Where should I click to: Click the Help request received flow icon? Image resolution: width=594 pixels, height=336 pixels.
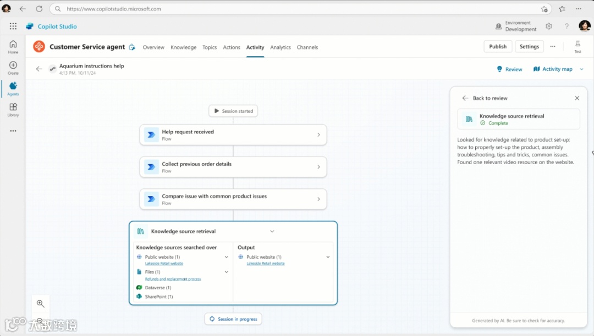(151, 135)
